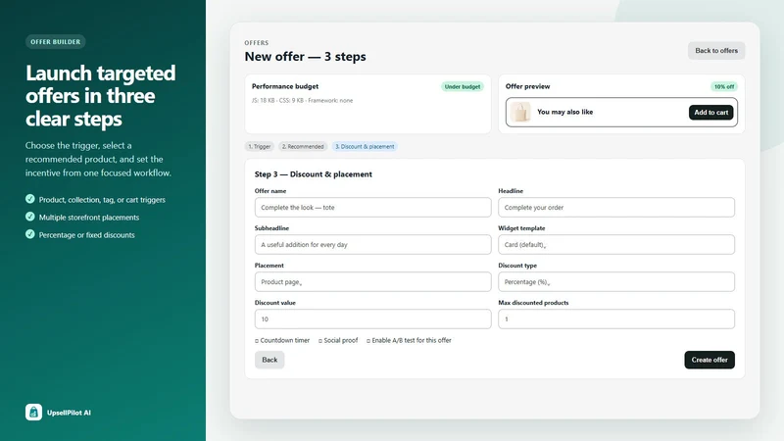Enable A/B test for this offer

pos(368,341)
